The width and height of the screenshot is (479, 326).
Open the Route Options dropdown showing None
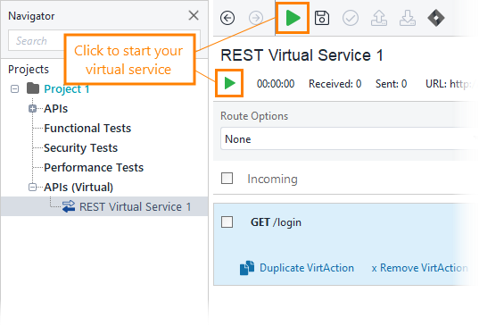point(348,139)
